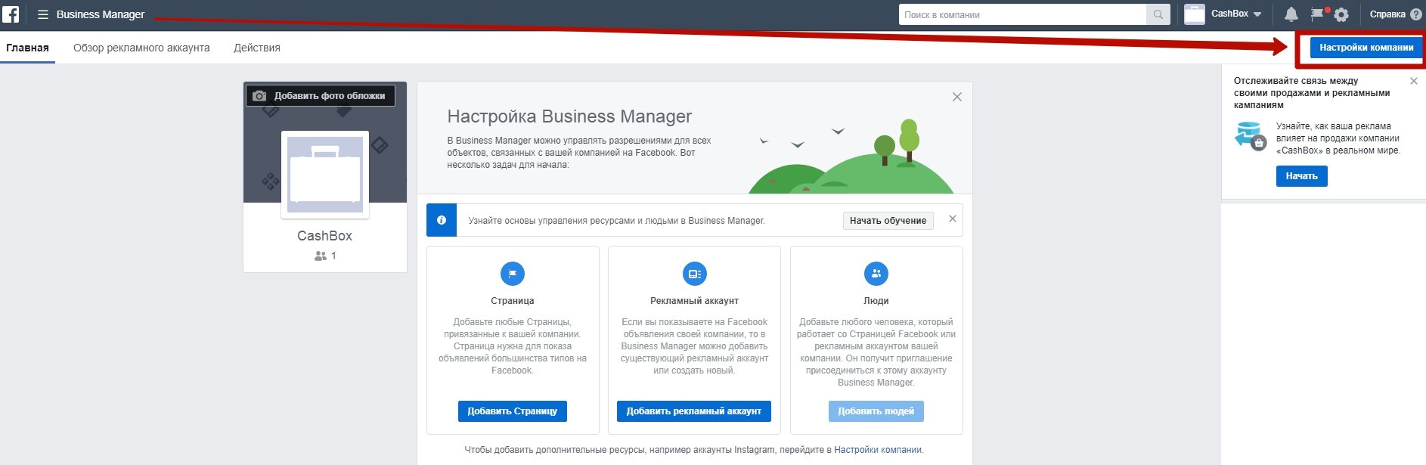Viewport: 1426px width, 465px height.
Task: Click the search magnifier button
Action: (1158, 14)
